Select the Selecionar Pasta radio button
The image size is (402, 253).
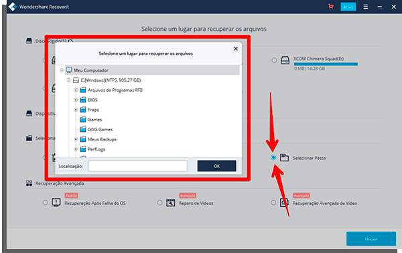pos(273,157)
